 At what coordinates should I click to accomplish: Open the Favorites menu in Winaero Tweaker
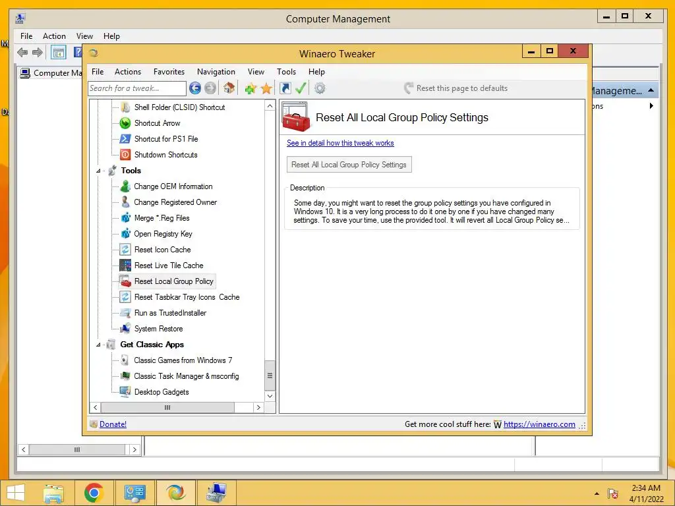click(x=169, y=72)
